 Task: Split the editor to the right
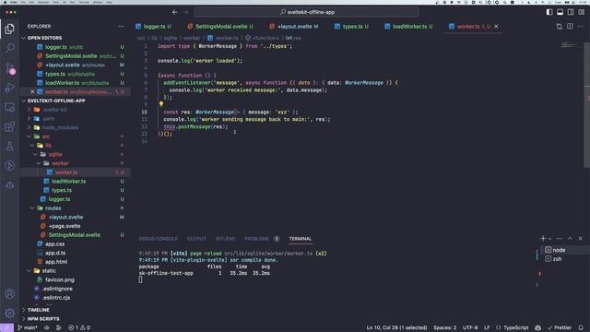click(570, 27)
